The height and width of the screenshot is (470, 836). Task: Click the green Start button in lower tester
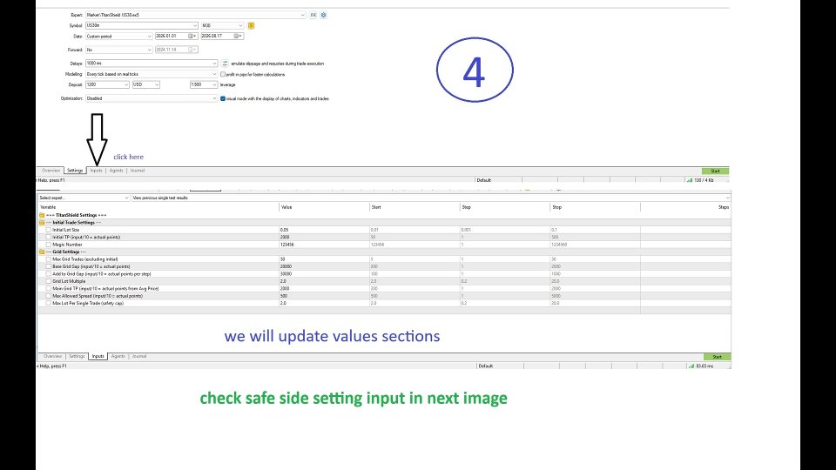[717, 357]
